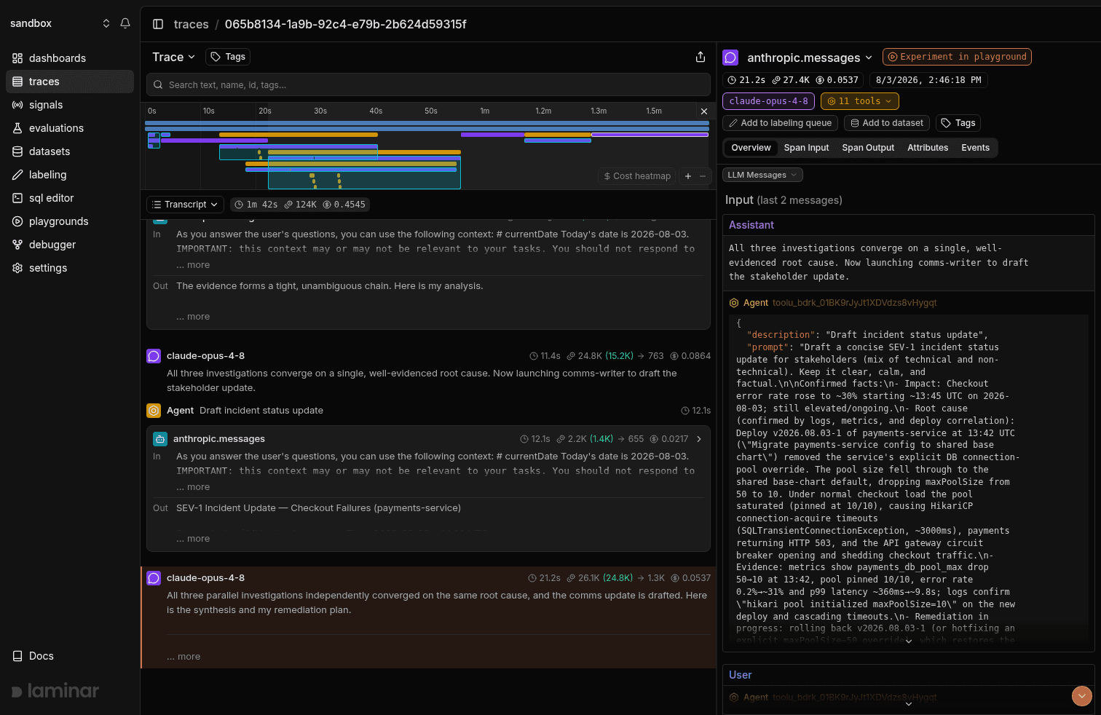1101x715 pixels.
Task: Click Add to labeling queue
Action: coord(780,123)
